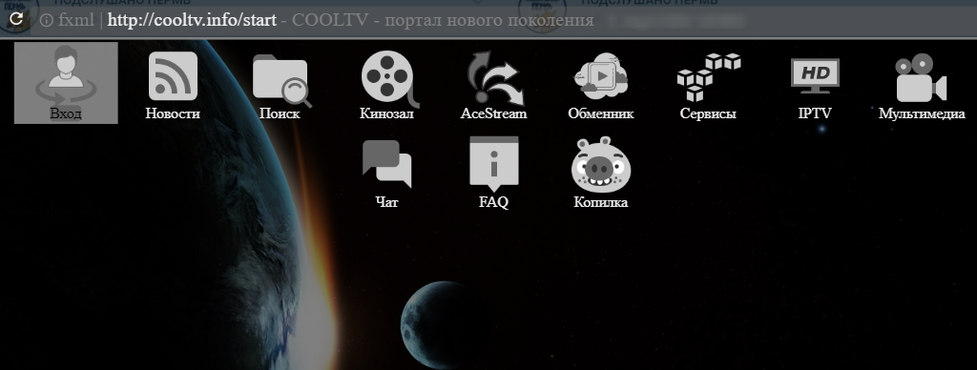Reload the page with refresh icon

[x=17, y=19]
